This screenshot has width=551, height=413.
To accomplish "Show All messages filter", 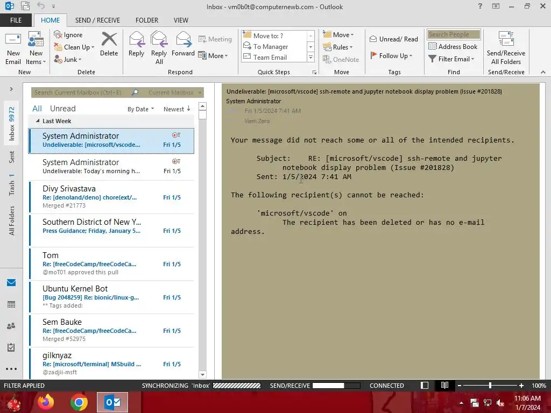I will click(x=37, y=109).
